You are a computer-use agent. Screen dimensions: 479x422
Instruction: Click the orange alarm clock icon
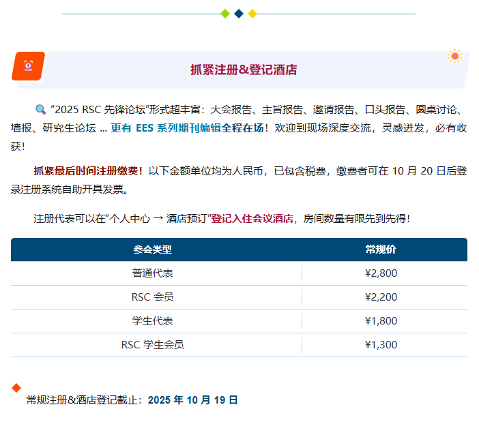coord(29,66)
